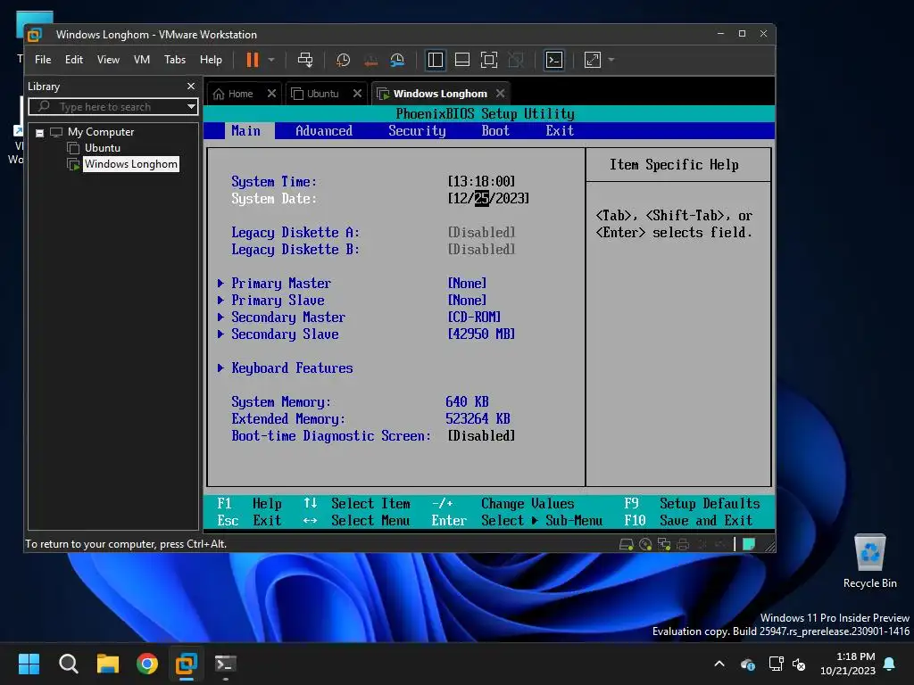Viewport: 914px width, 685px height.
Task: Select Ubuntu in the library tree
Action: click(102, 148)
